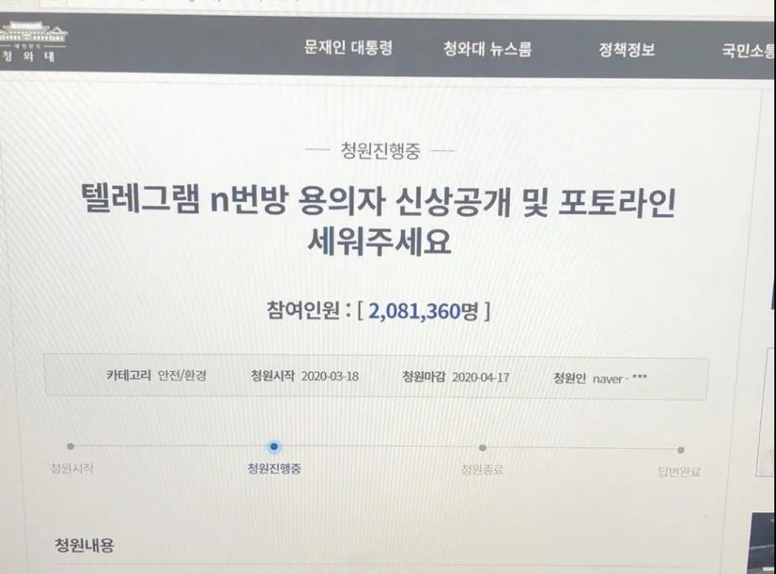Screen dimensions: 776x574
Task: Click the Cheong Wa Dae building logo
Action: [x=33, y=42]
